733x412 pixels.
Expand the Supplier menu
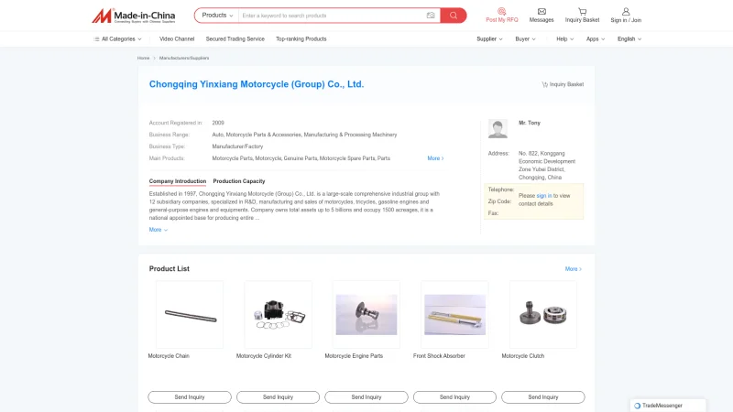[489, 39]
